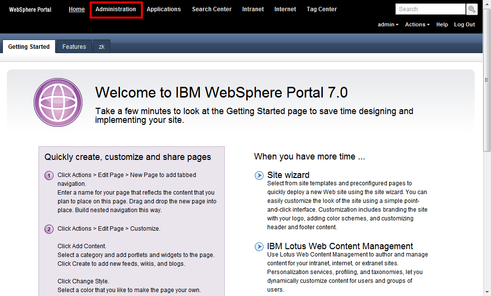Screen dimensions: 491x296
Task: Click the Log Out link
Action: pos(464,24)
